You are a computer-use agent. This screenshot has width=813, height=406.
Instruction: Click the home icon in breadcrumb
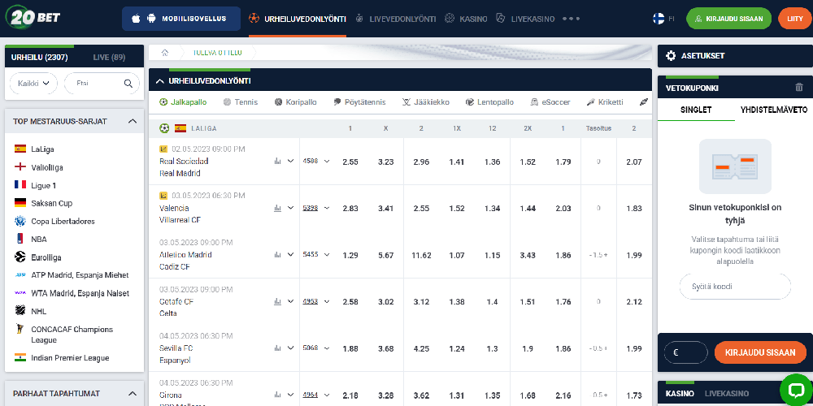165,52
